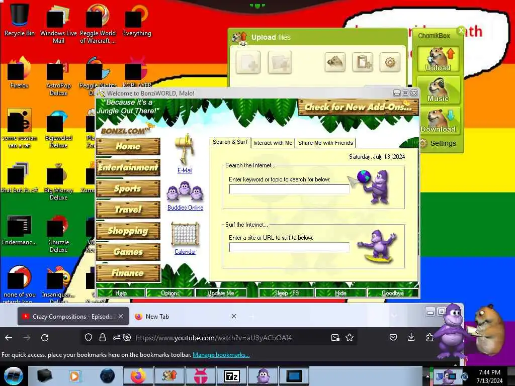Image resolution: width=515 pixels, height=386 pixels.
Task: Click the Hide button in BonziWORLD
Action: point(340,293)
